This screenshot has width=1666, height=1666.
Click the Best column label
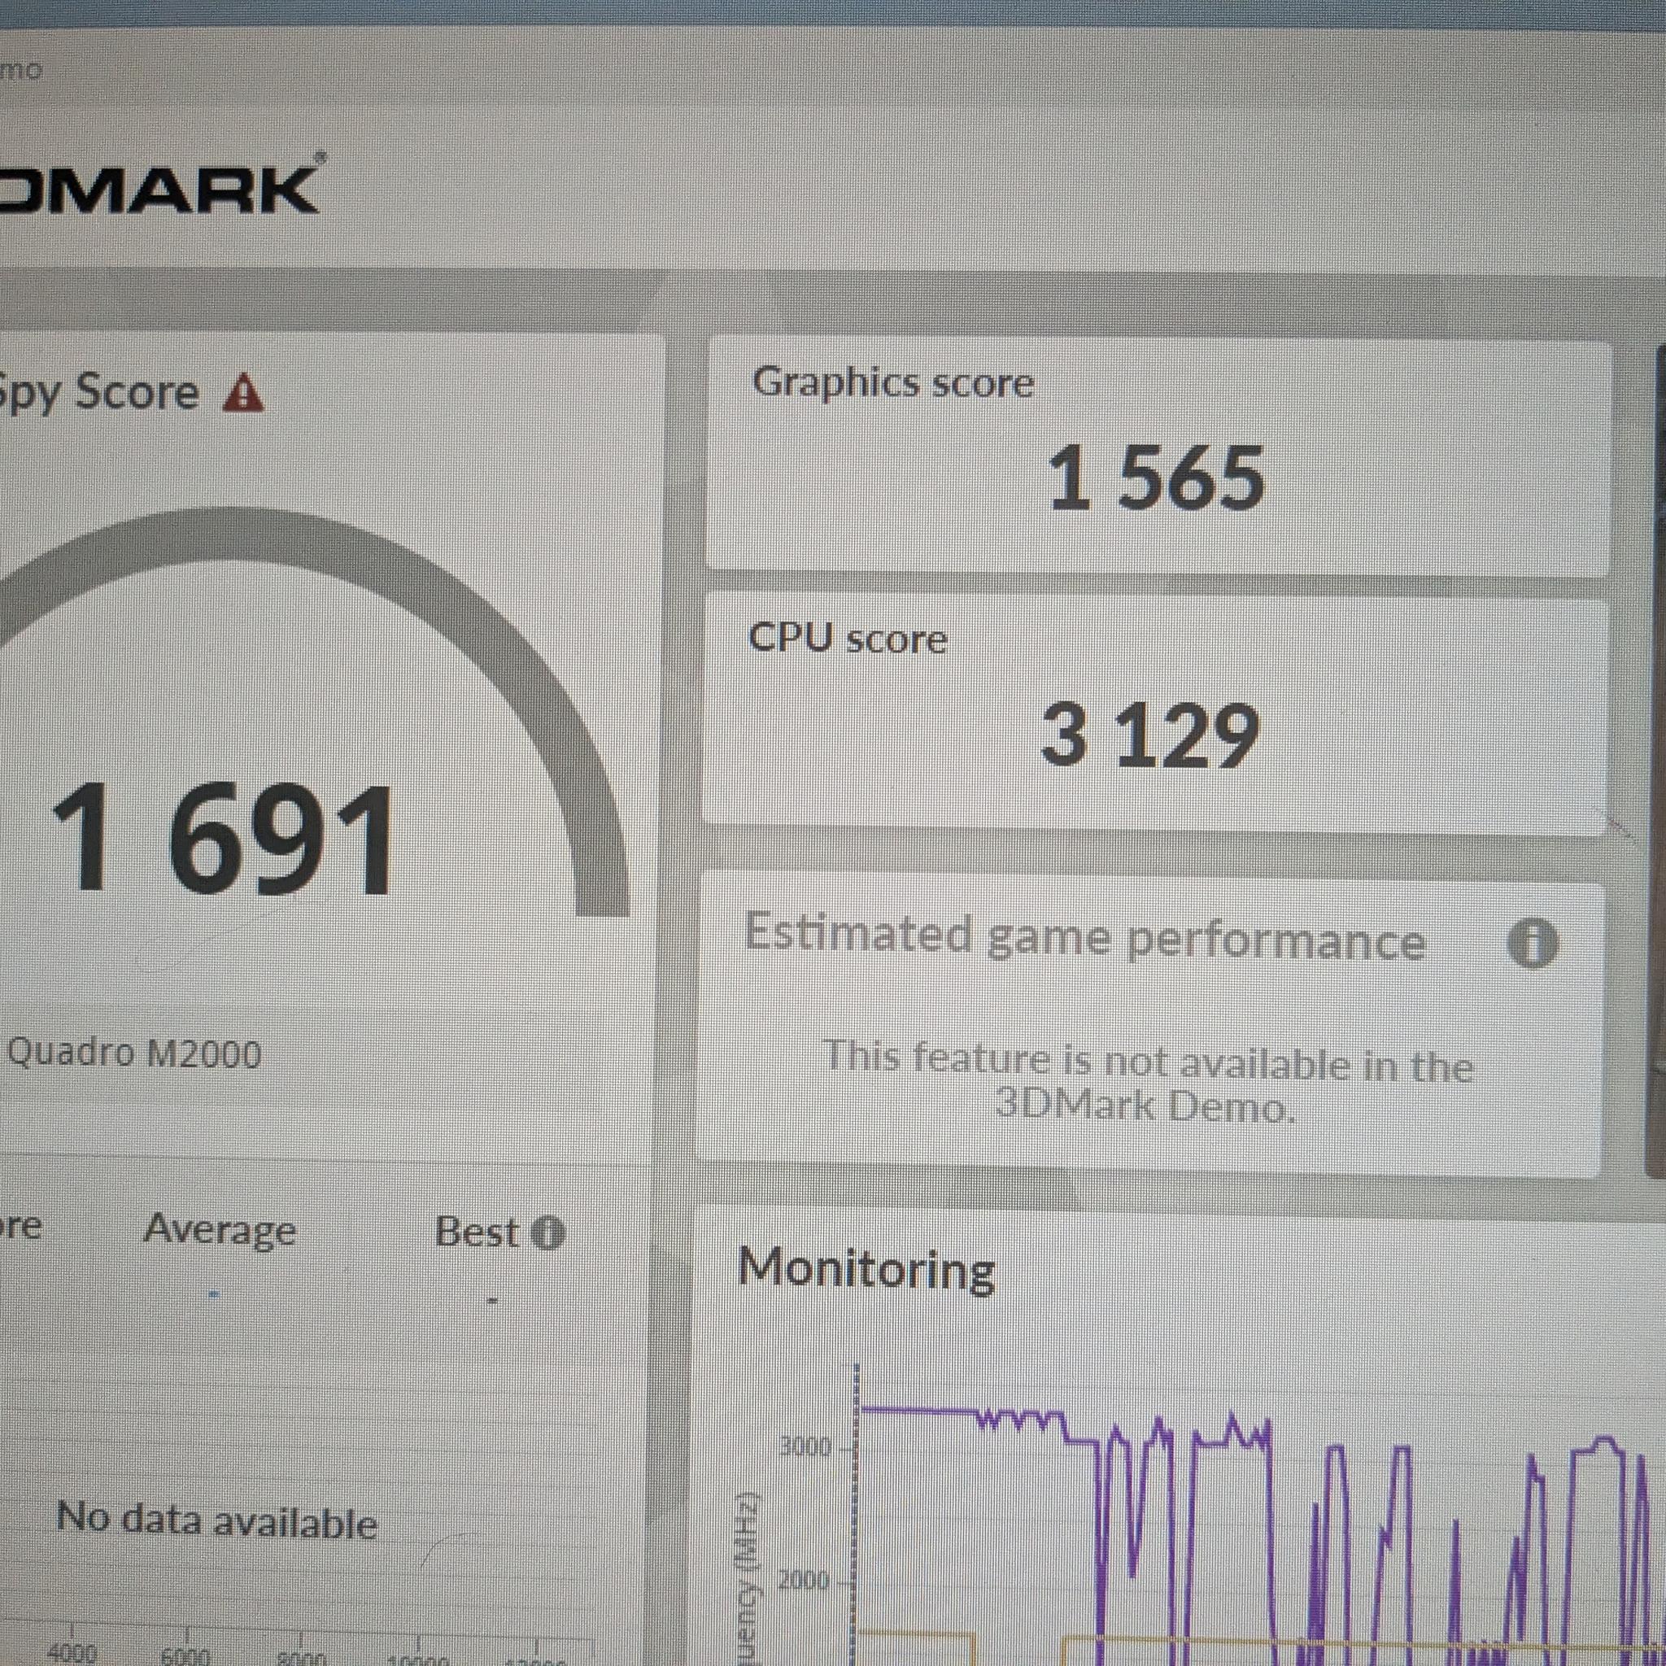coord(477,1232)
